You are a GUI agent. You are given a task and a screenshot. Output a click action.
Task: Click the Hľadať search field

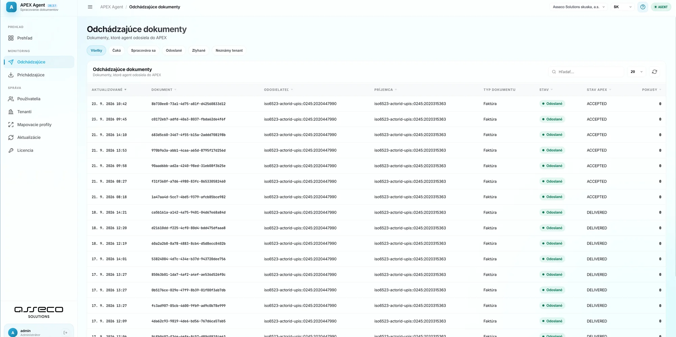(586, 72)
